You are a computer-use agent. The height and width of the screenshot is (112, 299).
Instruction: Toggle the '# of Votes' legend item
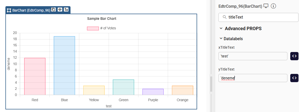point(101,28)
